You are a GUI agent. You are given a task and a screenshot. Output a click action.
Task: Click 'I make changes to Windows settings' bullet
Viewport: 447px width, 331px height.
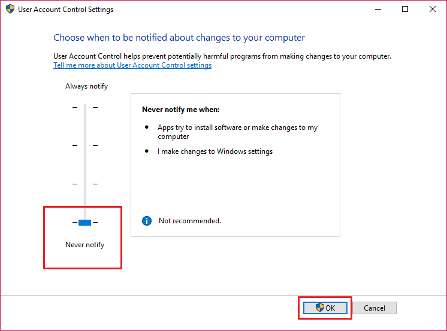(215, 151)
